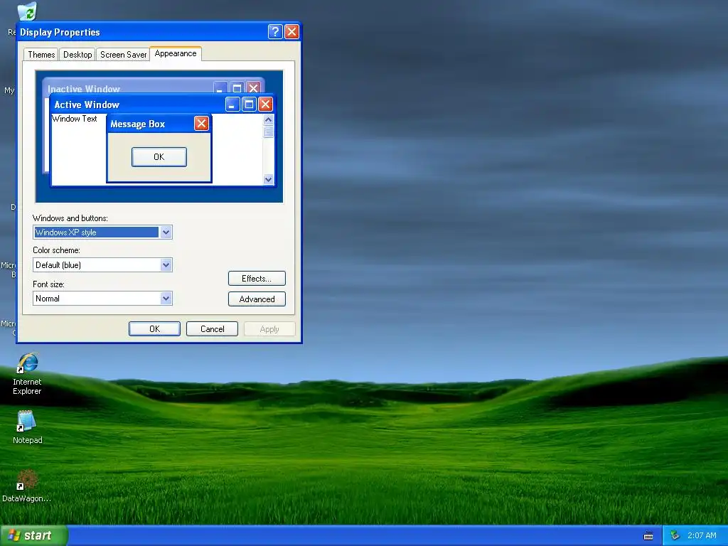
Task: Click the preview scrollbar thumb
Action: [x=268, y=132]
